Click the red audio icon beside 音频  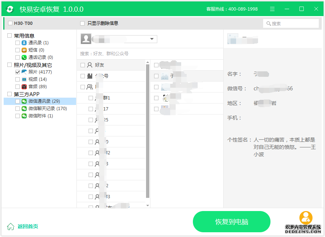(x=24, y=87)
